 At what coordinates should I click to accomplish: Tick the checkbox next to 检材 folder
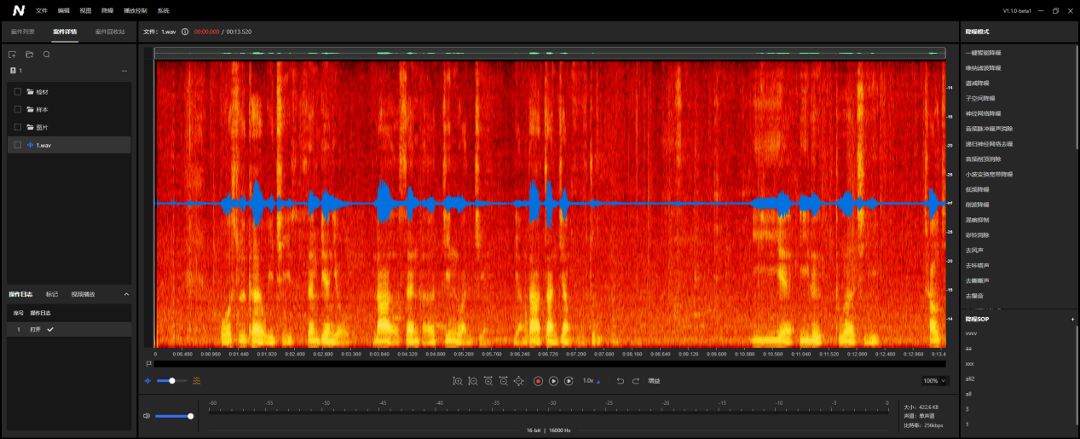pos(18,91)
